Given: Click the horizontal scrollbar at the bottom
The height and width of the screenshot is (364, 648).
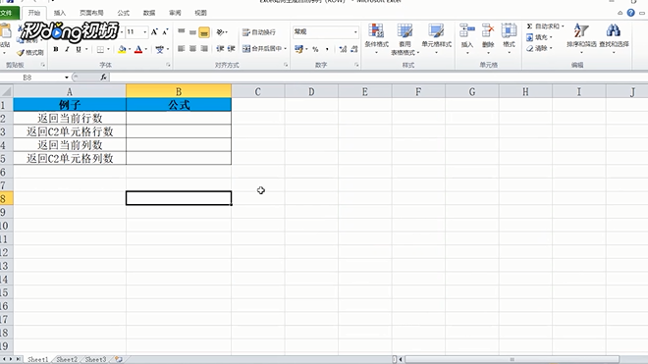Looking at the screenshot, I should [x=512, y=359].
